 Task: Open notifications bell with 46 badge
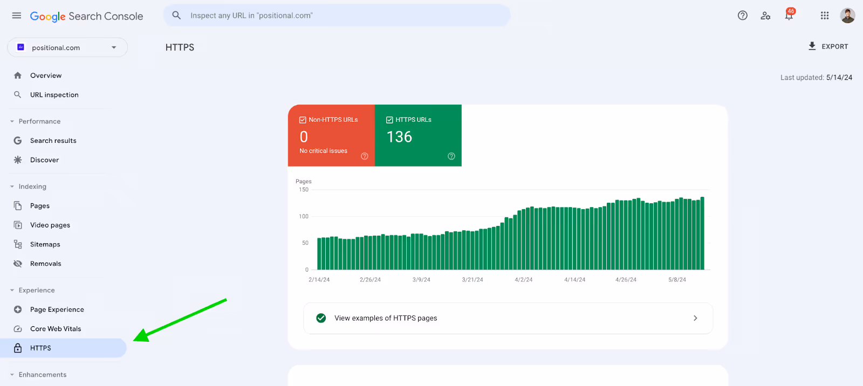789,15
